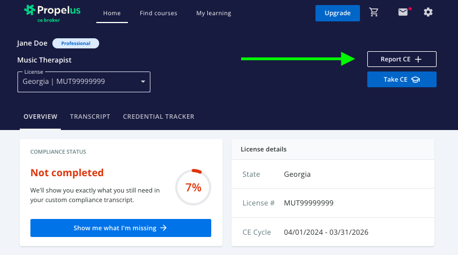Click the 7% compliance progress circle
The width and height of the screenshot is (458, 255).
(193, 187)
